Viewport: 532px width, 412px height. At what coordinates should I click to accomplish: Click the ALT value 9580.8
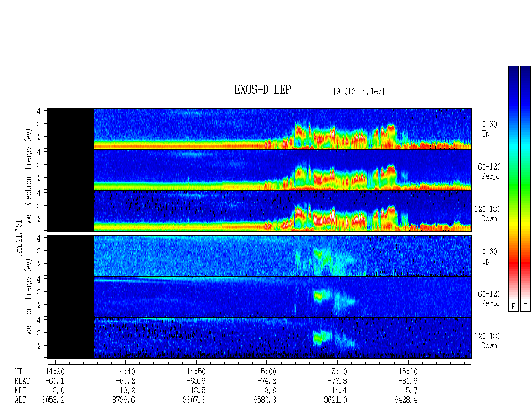click(x=265, y=400)
